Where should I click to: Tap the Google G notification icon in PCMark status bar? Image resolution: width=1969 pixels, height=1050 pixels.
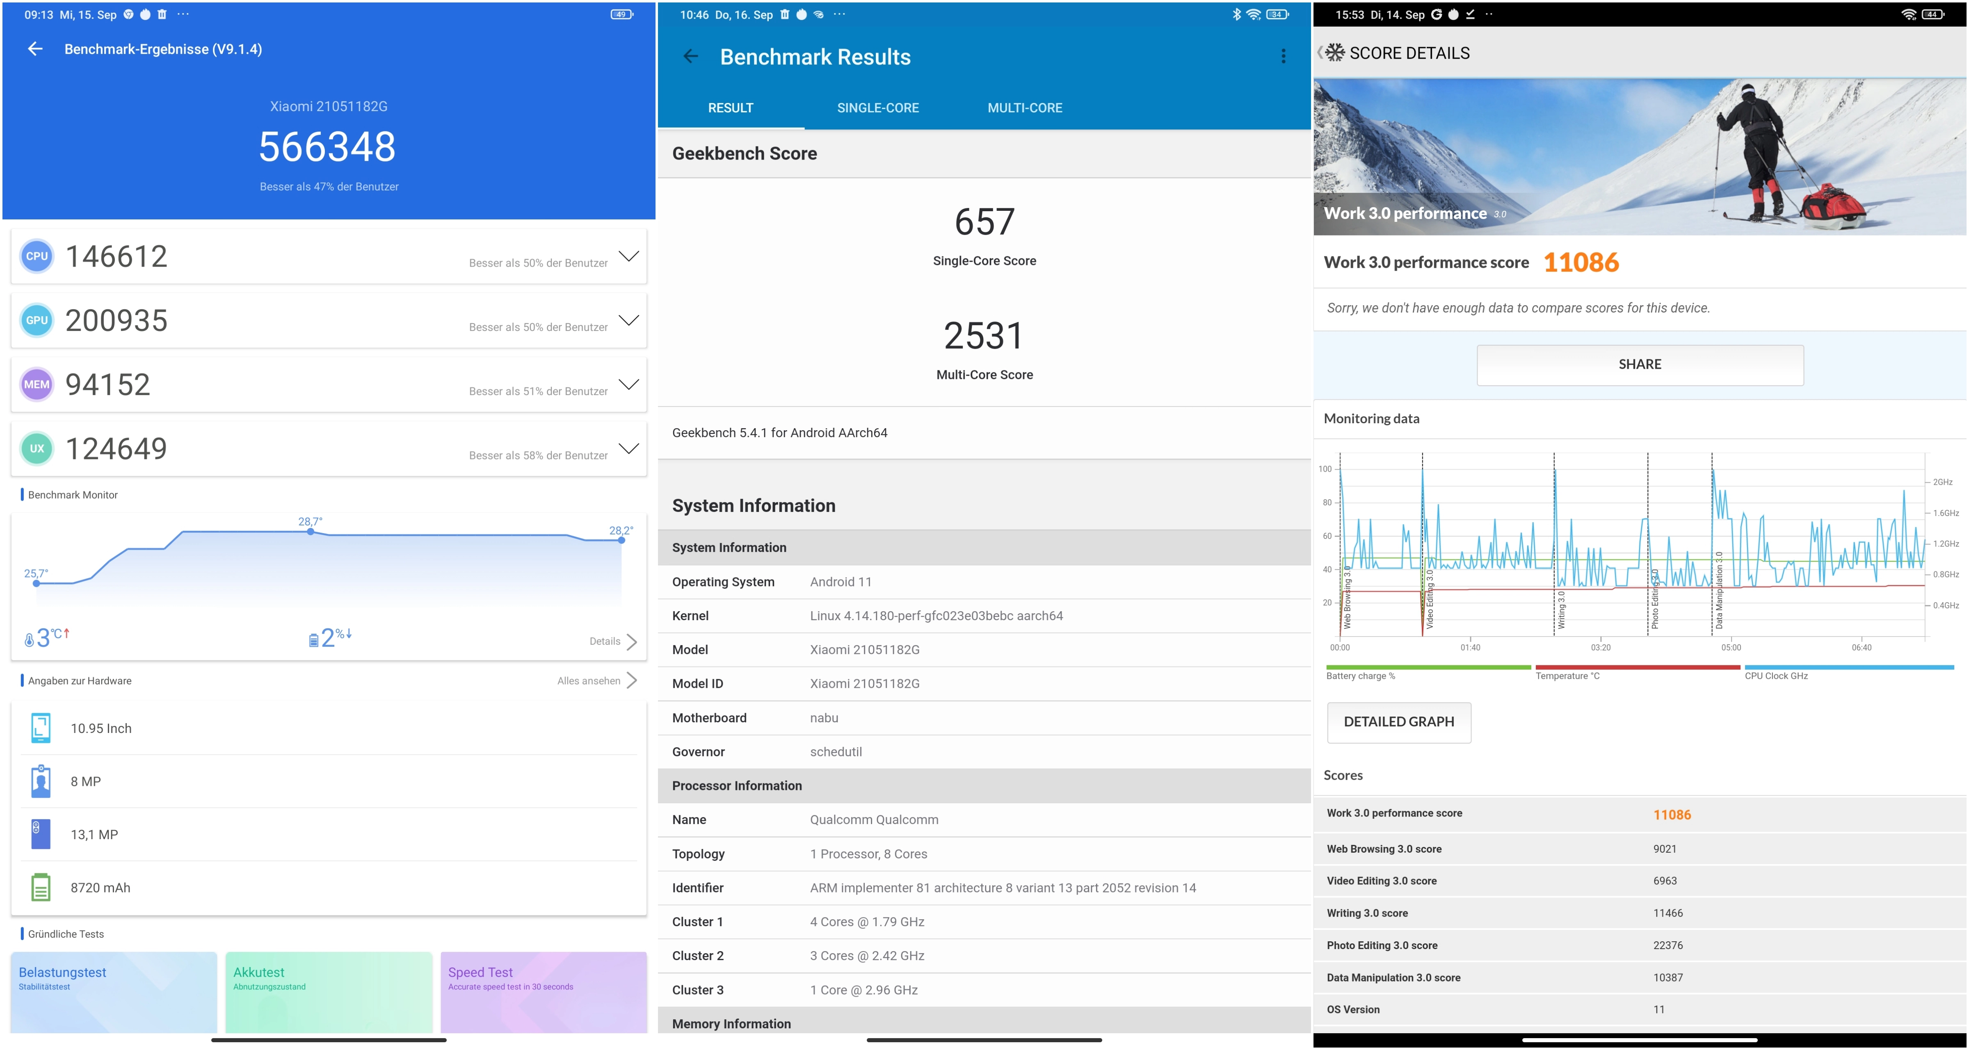point(1436,14)
